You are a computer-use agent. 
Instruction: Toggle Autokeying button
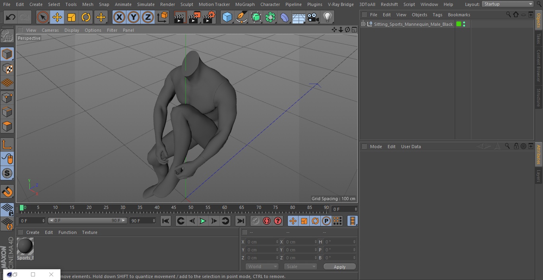pos(267,221)
